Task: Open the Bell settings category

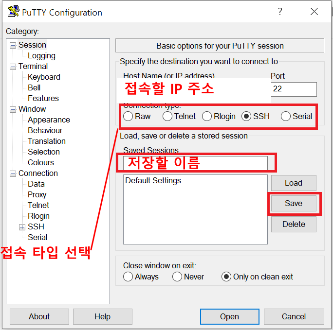Action: click(x=34, y=88)
